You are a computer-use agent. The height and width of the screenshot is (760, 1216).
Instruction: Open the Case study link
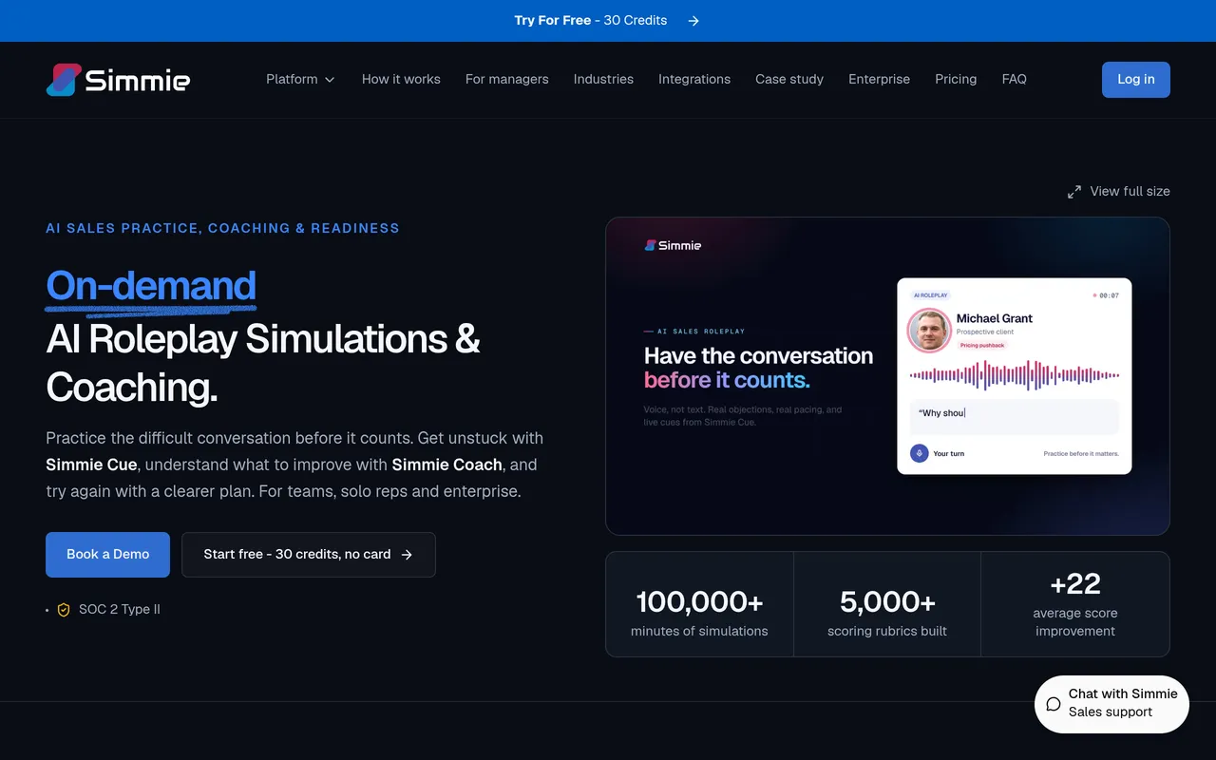tap(789, 79)
